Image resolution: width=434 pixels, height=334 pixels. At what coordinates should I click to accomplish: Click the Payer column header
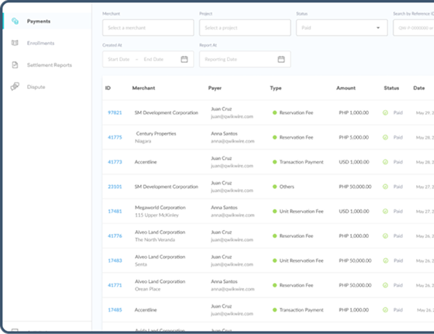[x=215, y=88]
